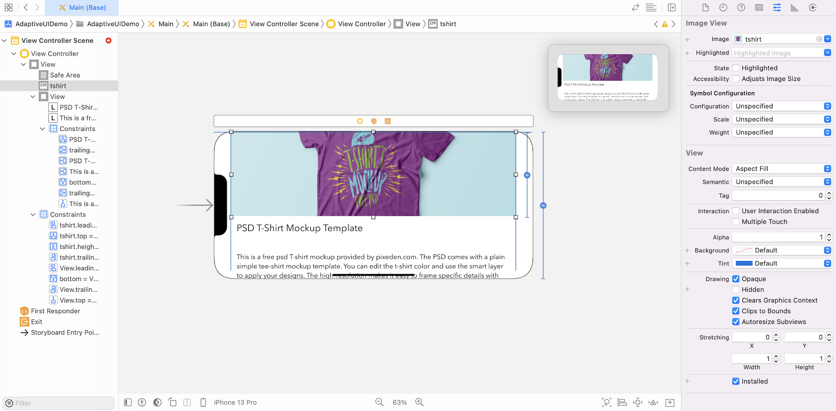836x411 pixels.
Task: Toggle the document outline sidebar
Action: pos(128,402)
